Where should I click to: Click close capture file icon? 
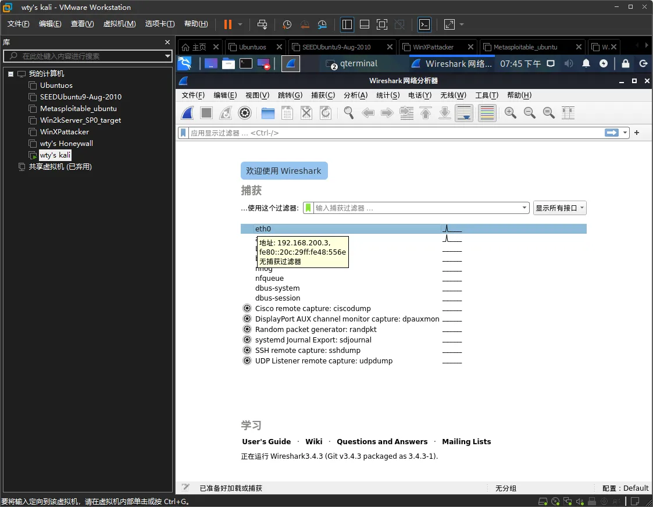point(306,113)
